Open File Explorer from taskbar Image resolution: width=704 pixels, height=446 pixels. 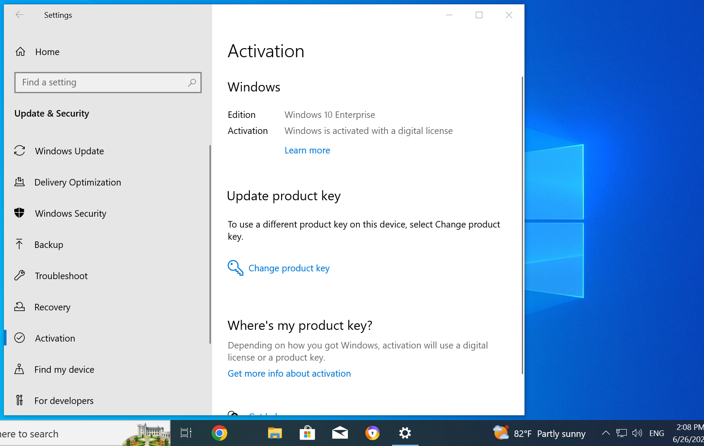pyautogui.click(x=275, y=433)
